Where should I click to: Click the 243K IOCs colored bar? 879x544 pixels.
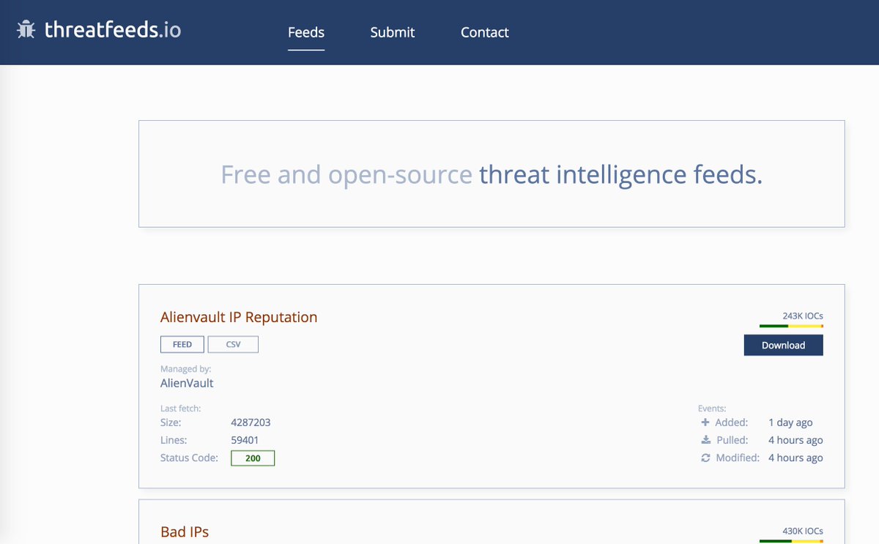(791, 326)
